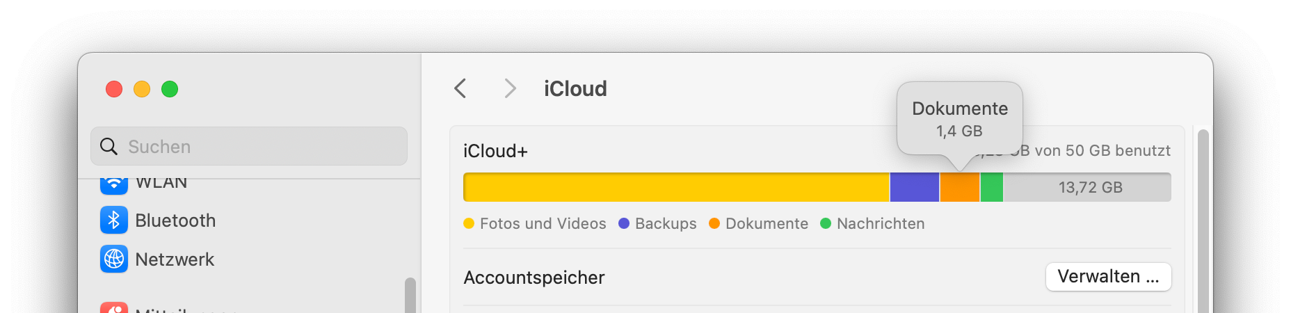Click the Nachrichten legend label

click(x=880, y=223)
